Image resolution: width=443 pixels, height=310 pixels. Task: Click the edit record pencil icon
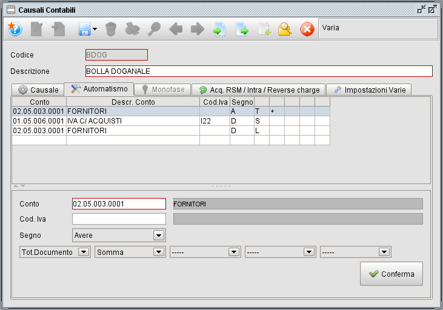click(x=37, y=29)
